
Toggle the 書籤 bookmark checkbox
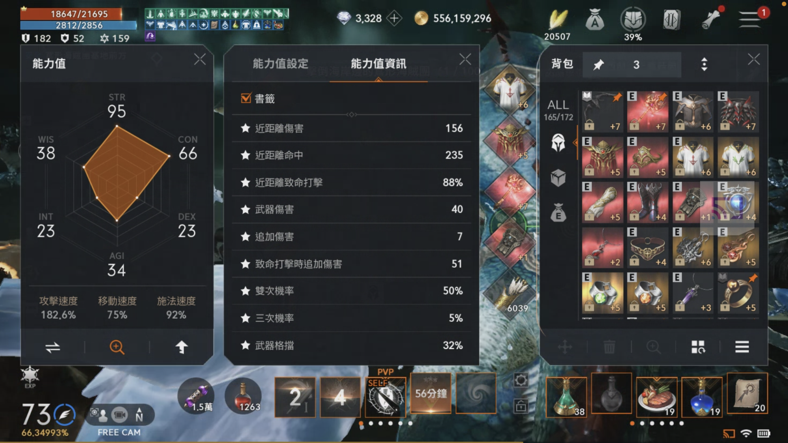246,98
